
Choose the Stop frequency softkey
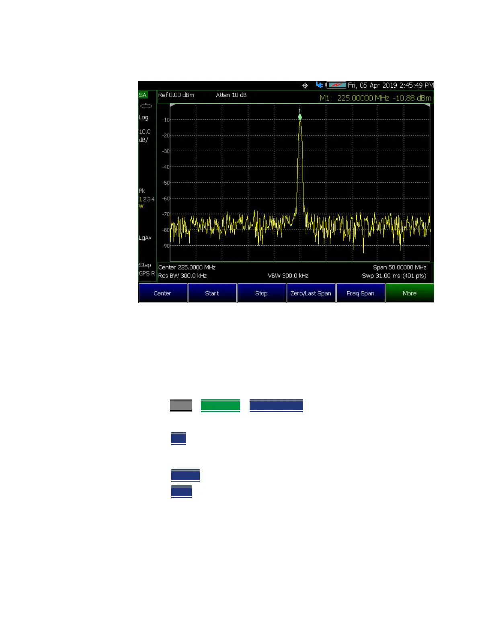(x=262, y=293)
